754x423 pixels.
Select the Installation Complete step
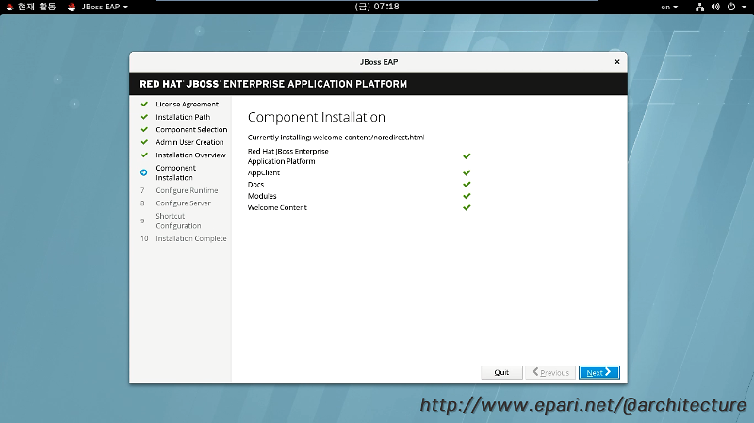[x=191, y=238]
